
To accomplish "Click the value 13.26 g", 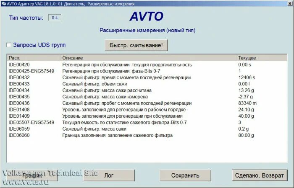I will (246, 90).
